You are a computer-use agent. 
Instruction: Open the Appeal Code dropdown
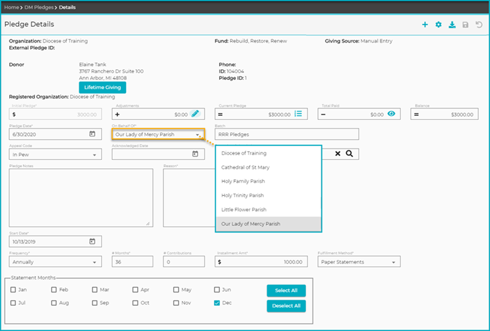(x=55, y=155)
